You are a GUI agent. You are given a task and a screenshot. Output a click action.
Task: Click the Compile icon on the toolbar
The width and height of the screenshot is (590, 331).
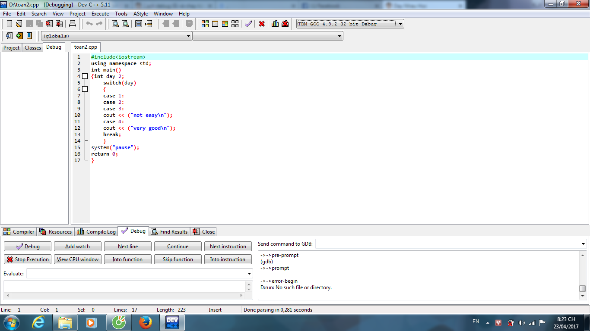(205, 24)
